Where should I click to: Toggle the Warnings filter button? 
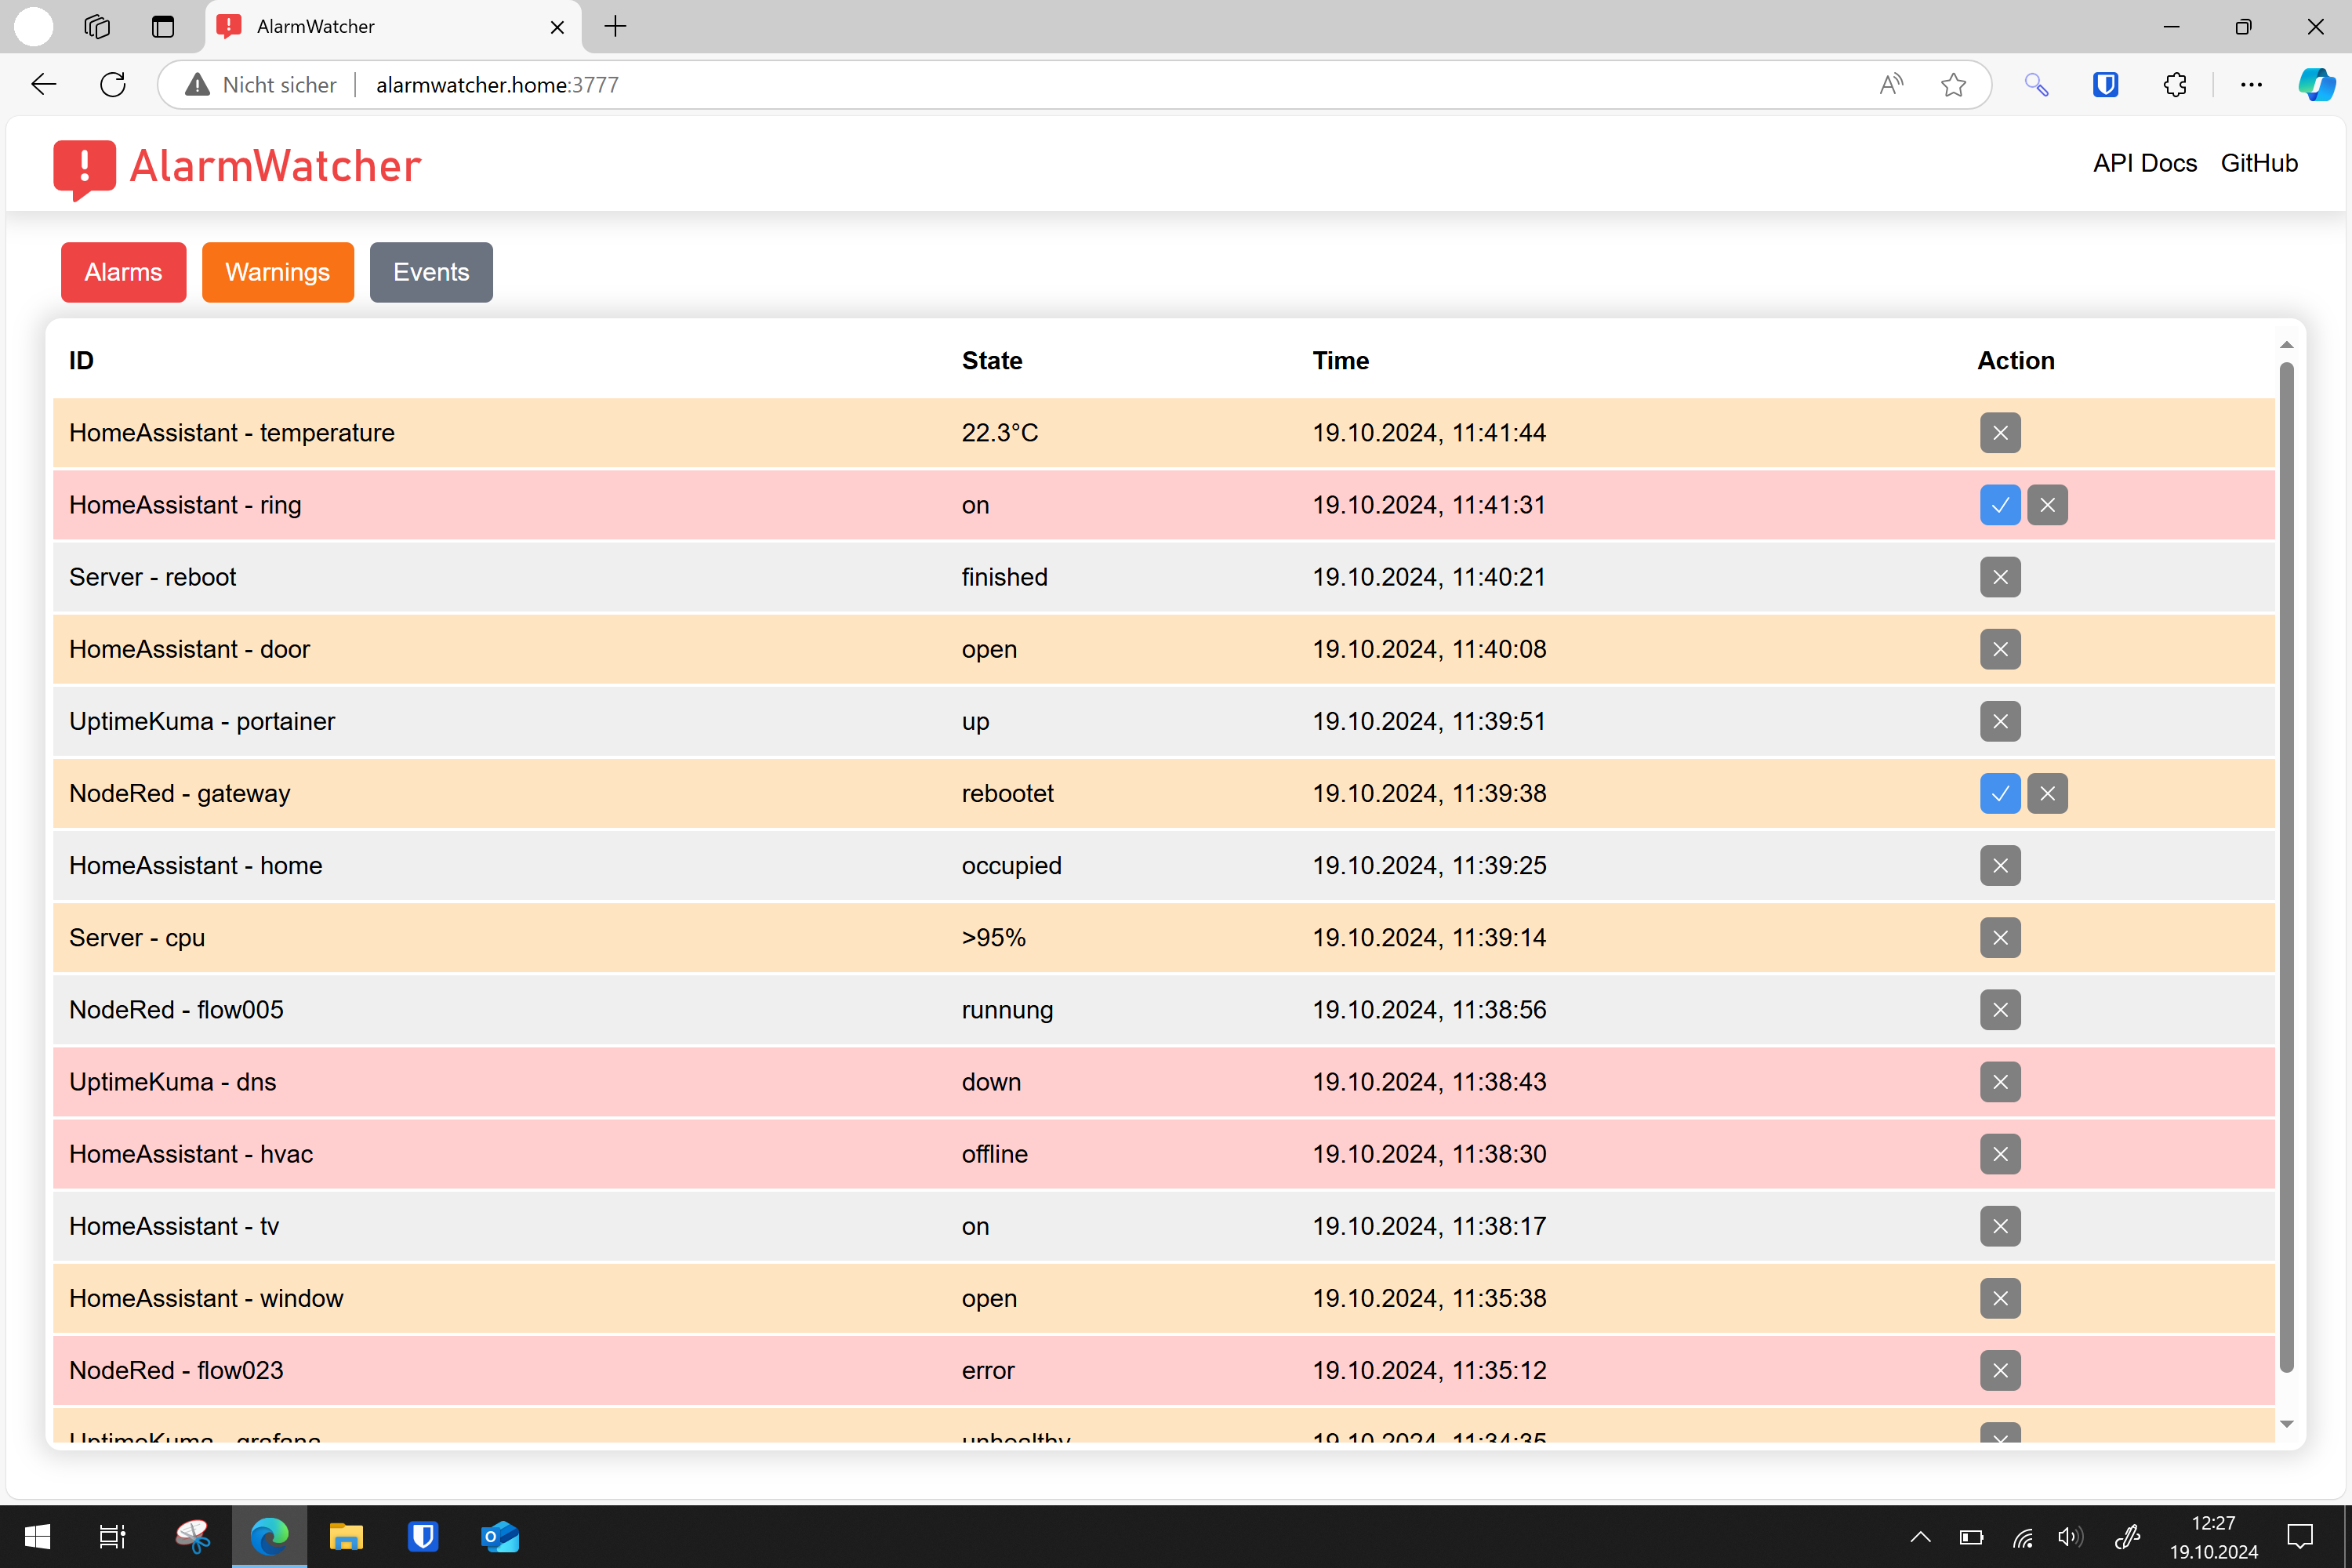click(x=277, y=272)
